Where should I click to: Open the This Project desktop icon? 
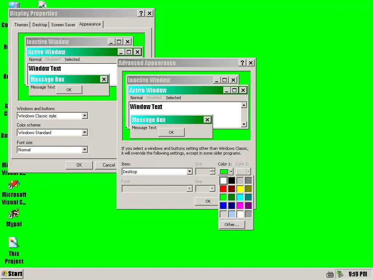[14, 250]
